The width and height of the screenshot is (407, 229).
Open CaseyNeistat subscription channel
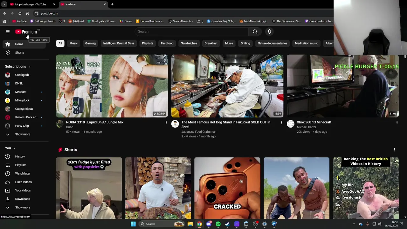24,109
